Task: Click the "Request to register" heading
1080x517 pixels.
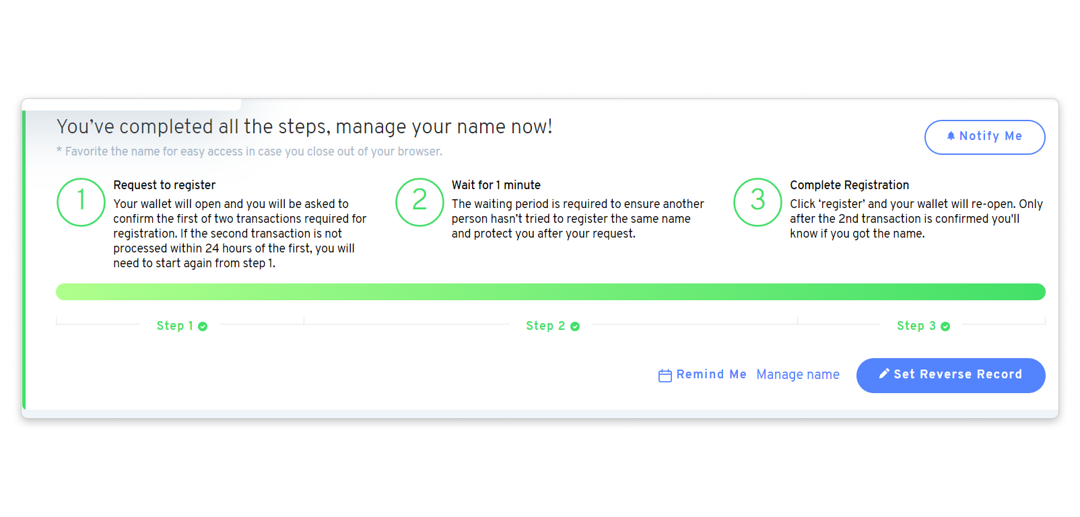Action: click(164, 185)
